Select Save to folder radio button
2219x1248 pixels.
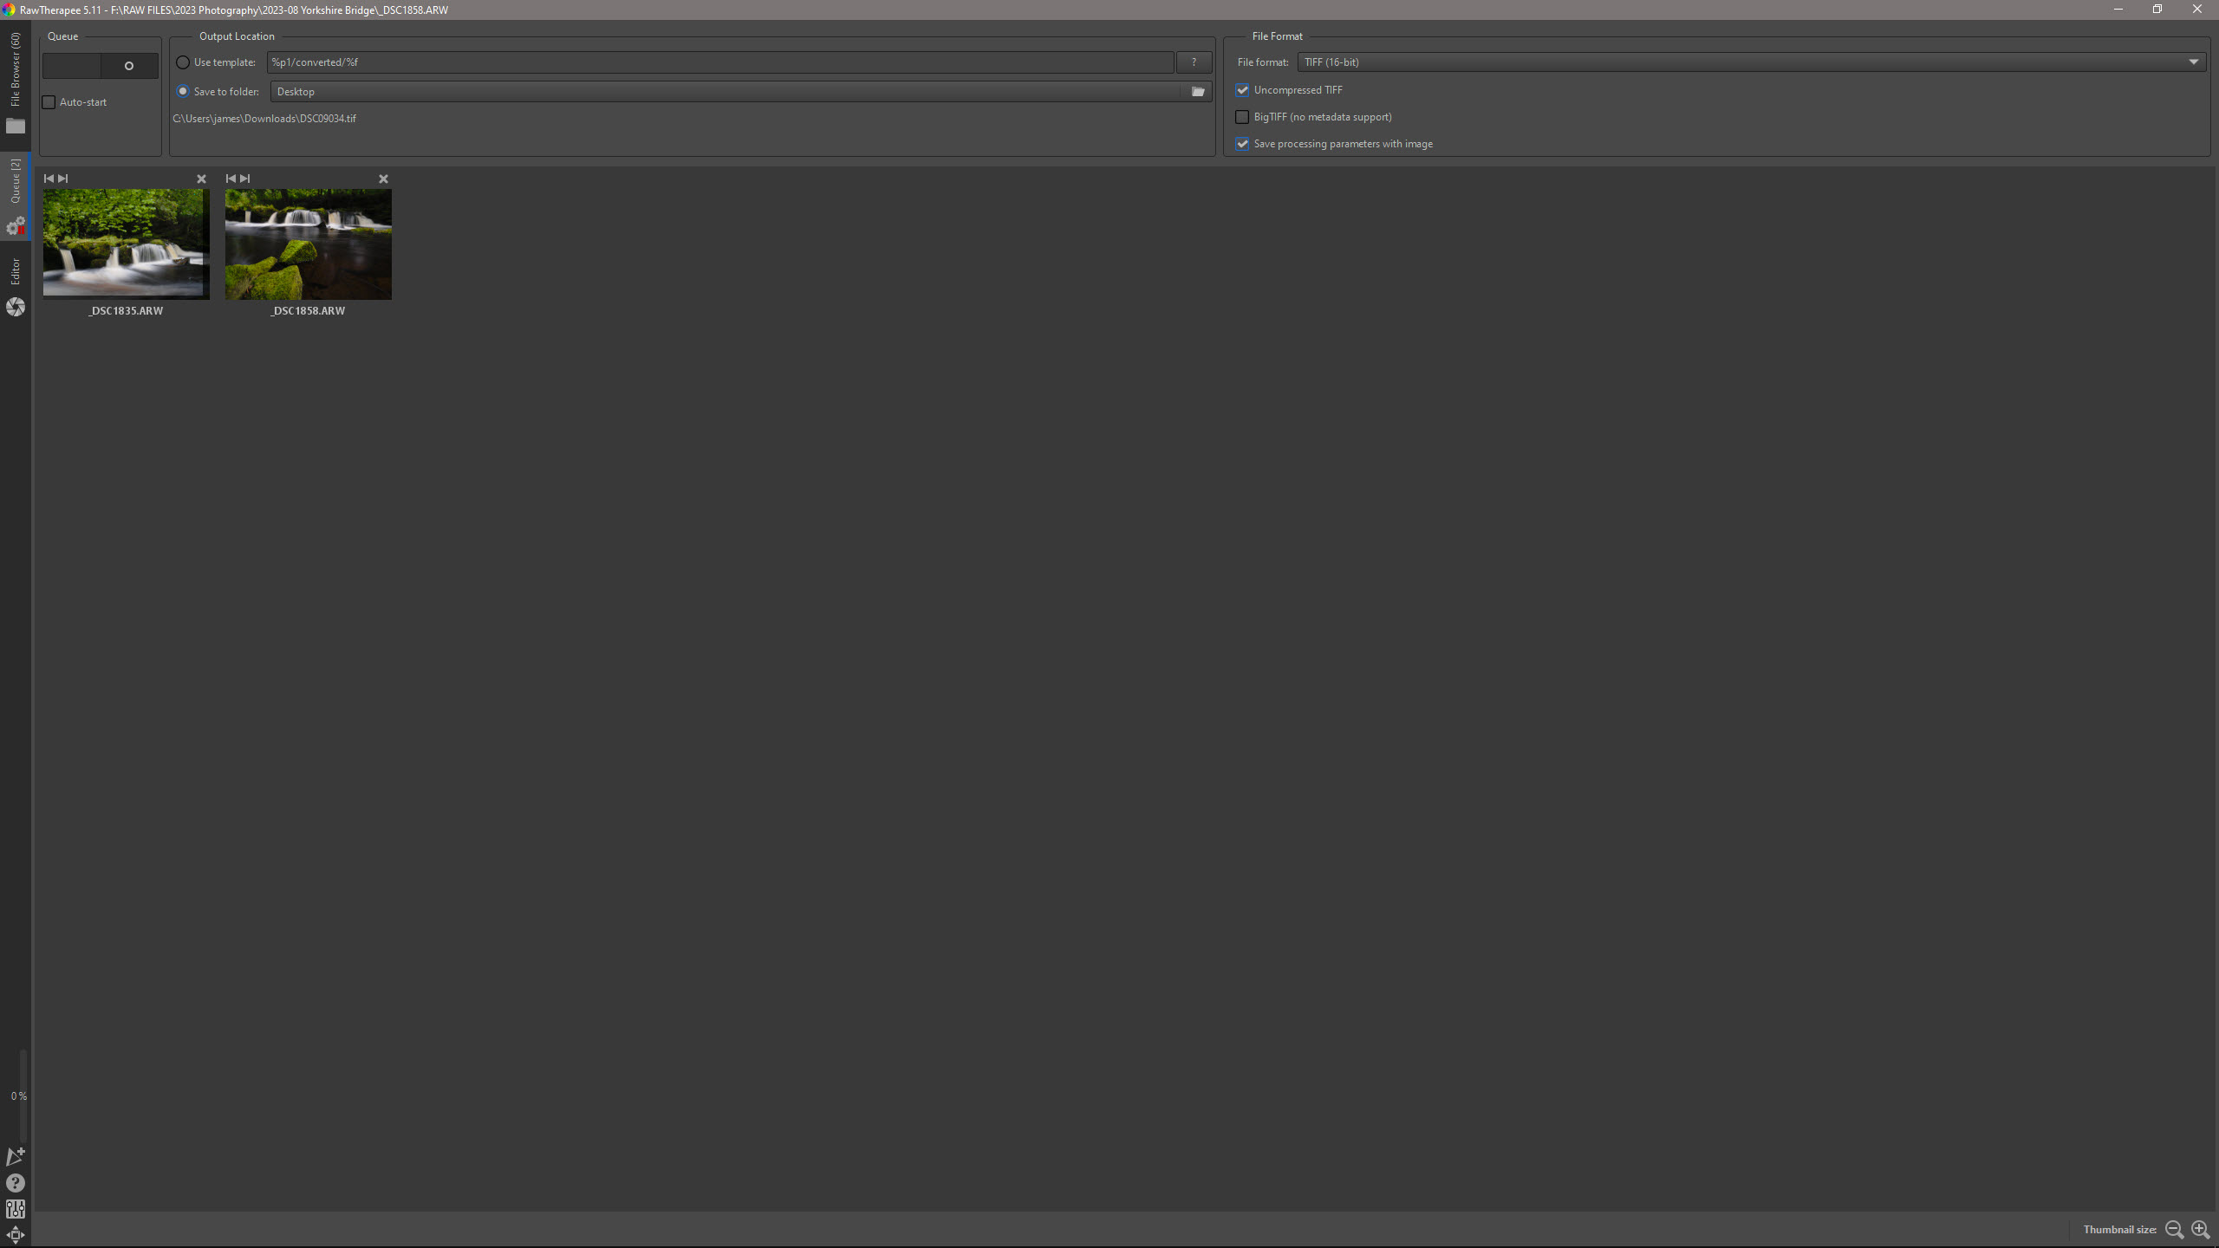tap(183, 90)
